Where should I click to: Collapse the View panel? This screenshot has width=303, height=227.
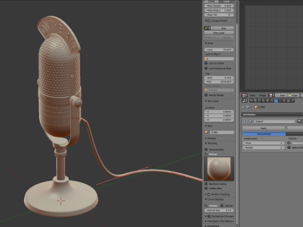pyautogui.click(x=206, y=43)
